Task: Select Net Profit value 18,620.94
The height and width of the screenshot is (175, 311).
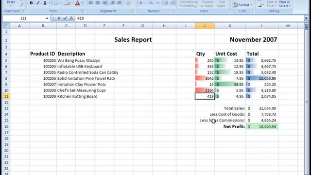Action: 262,126
